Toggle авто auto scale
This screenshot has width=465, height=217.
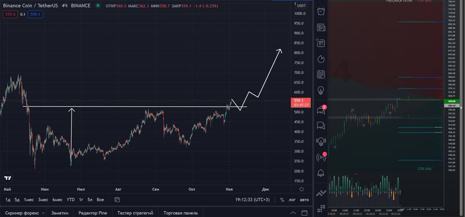coord(305,200)
